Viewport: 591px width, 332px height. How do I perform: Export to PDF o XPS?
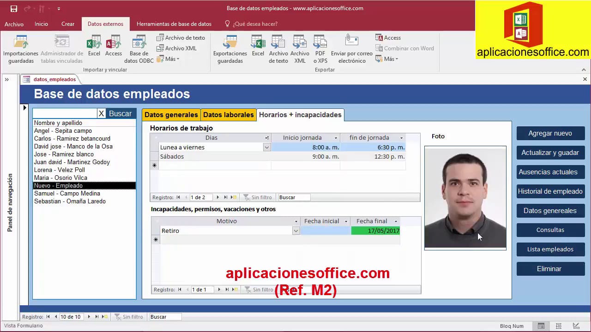[x=320, y=43]
